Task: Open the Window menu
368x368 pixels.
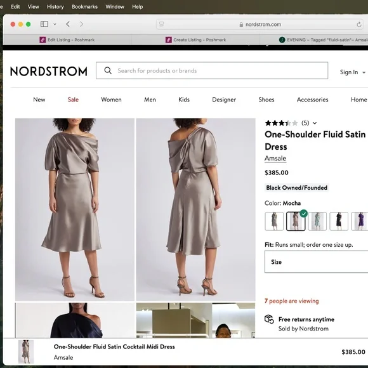Action: pos(115,7)
